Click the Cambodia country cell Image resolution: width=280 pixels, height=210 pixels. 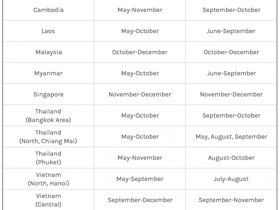tap(48, 10)
